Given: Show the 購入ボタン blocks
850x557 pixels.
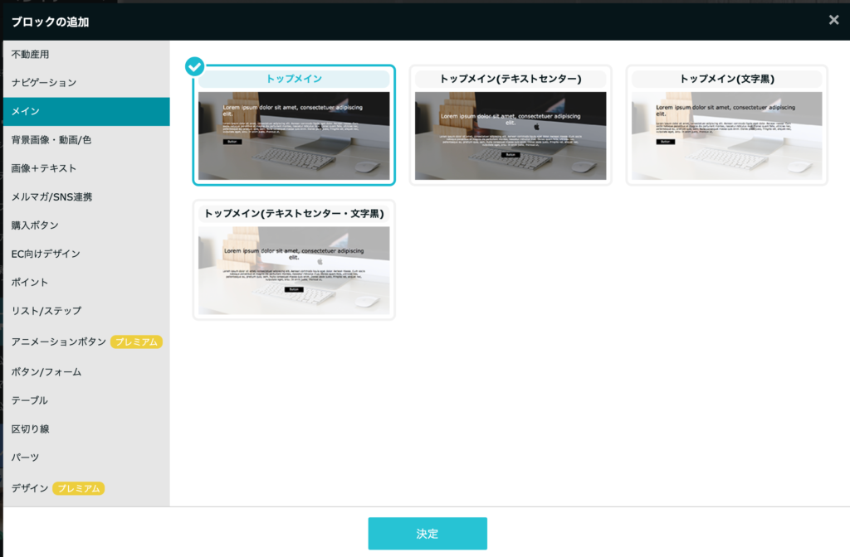Looking at the screenshot, I should pyautogui.click(x=35, y=225).
